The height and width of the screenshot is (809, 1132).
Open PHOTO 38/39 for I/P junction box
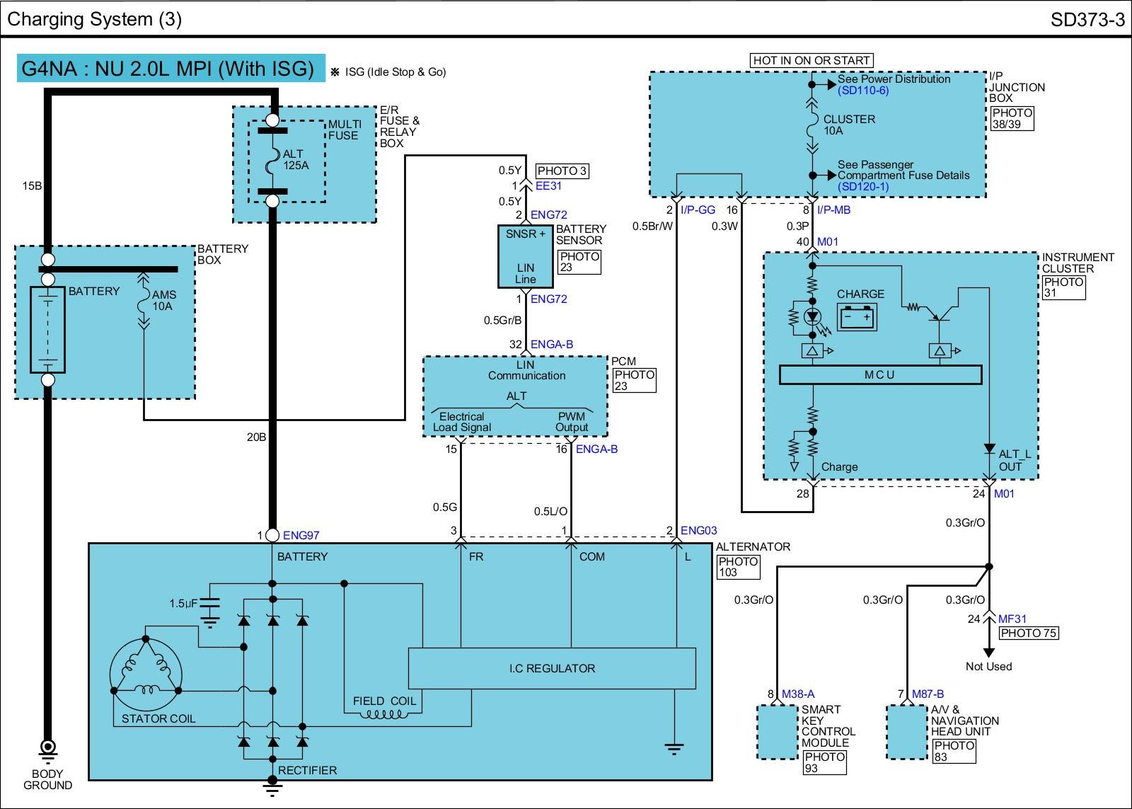click(x=1012, y=118)
